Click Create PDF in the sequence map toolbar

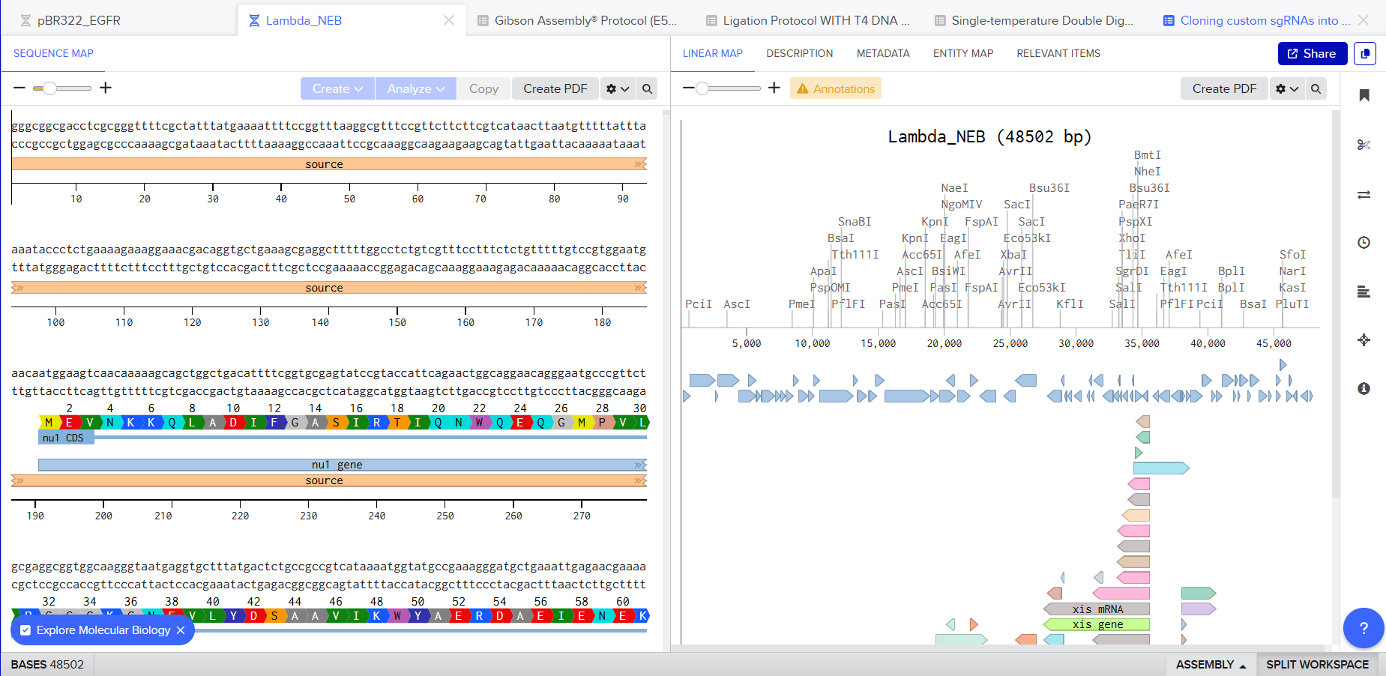click(x=555, y=88)
